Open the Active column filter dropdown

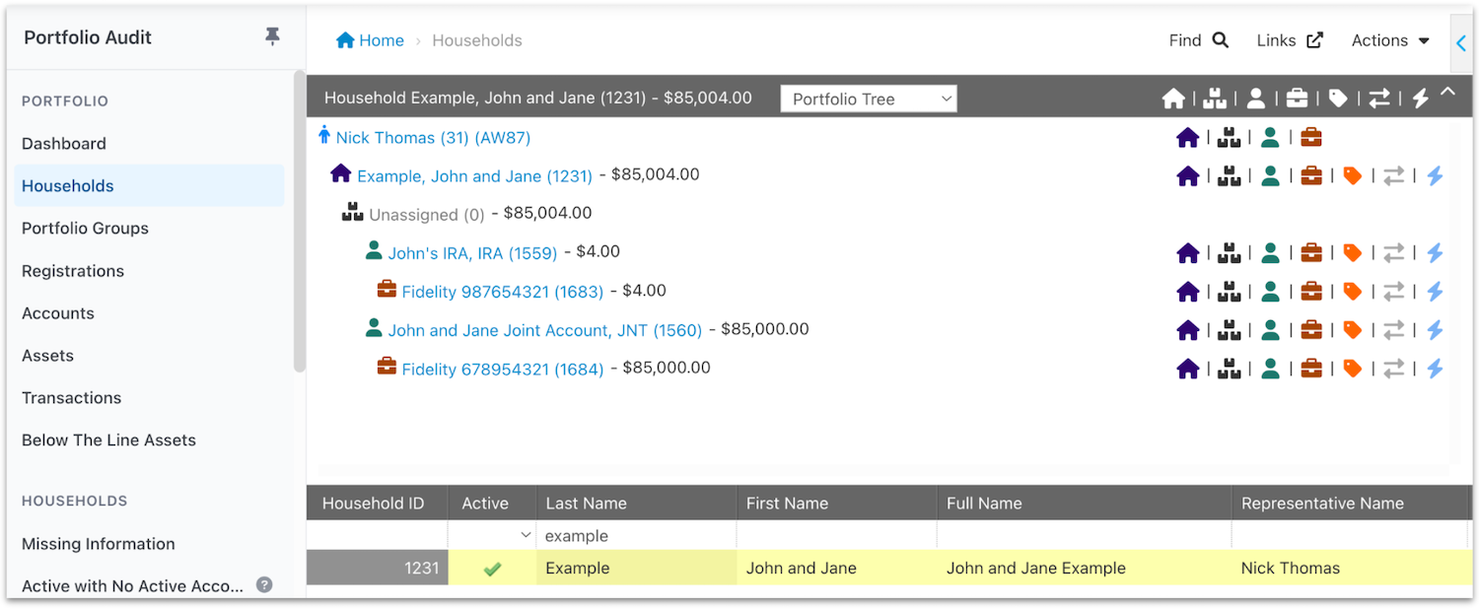526,535
